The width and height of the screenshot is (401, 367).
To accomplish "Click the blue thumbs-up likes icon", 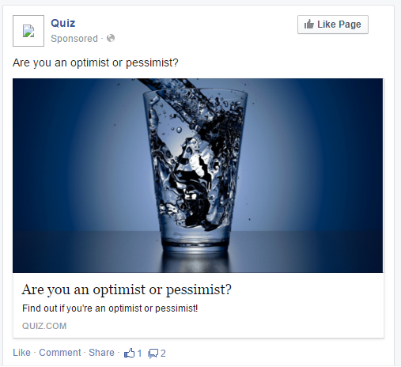I will tap(129, 353).
